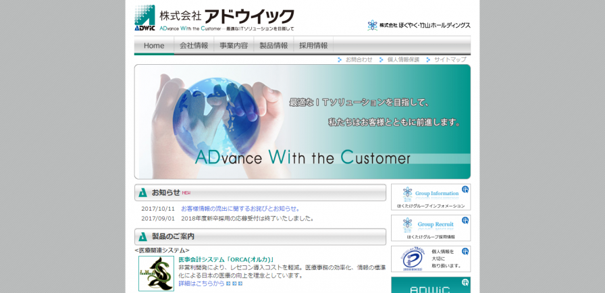
Task: Click the globe icon on Group Information banner
Action: click(465, 189)
